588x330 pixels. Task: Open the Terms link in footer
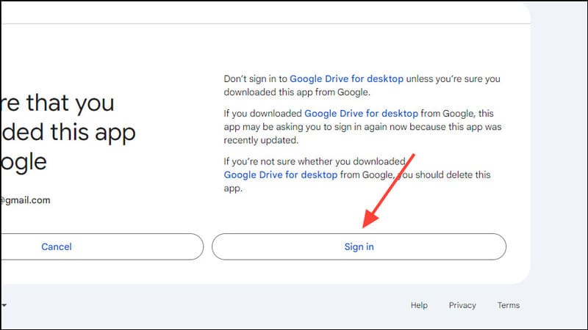[x=509, y=305]
